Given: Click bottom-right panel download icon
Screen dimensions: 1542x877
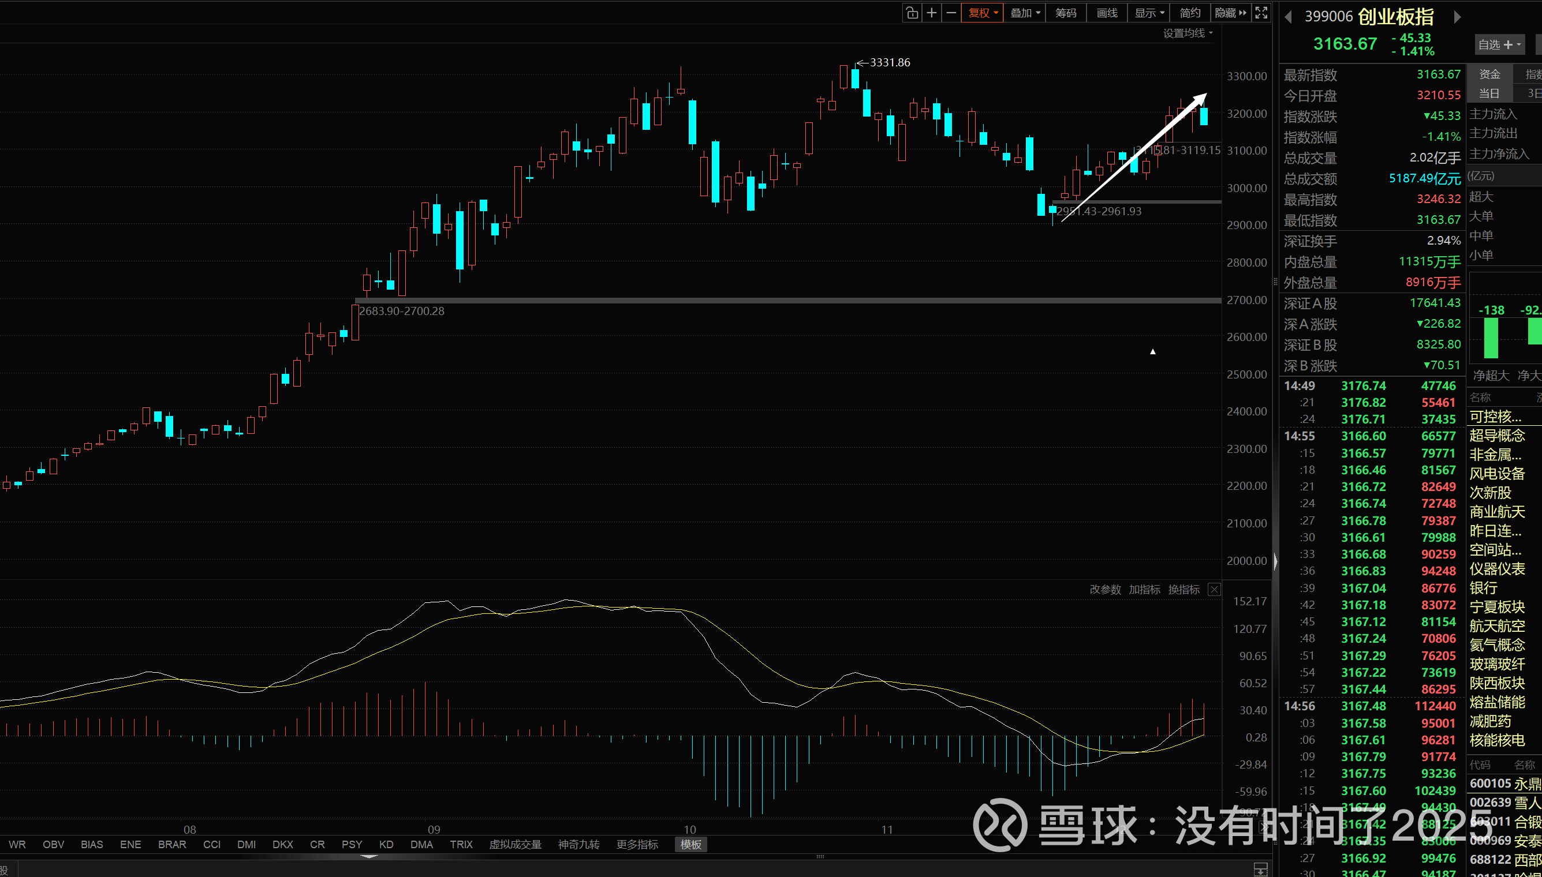Looking at the screenshot, I should click(x=1260, y=869).
